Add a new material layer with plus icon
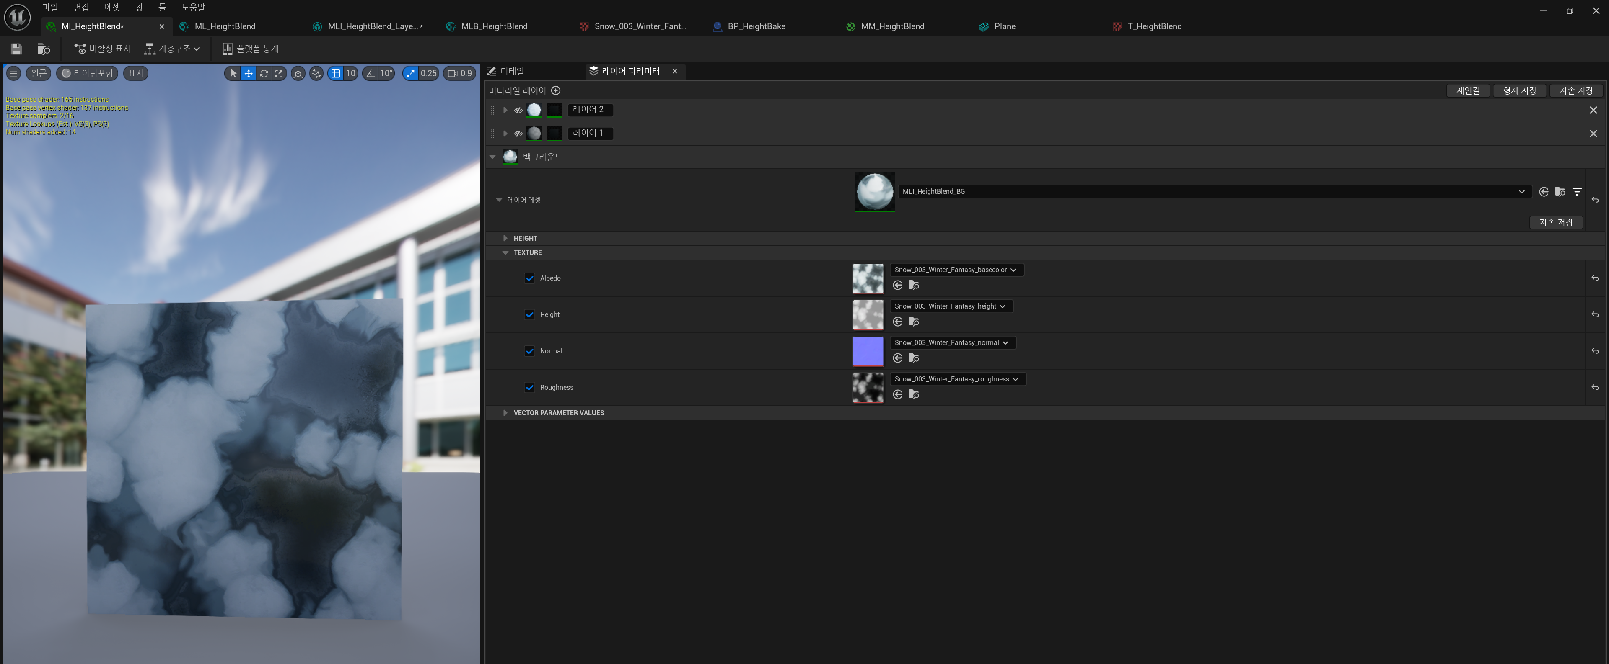Image resolution: width=1609 pixels, height=664 pixels. click(556, 90)
